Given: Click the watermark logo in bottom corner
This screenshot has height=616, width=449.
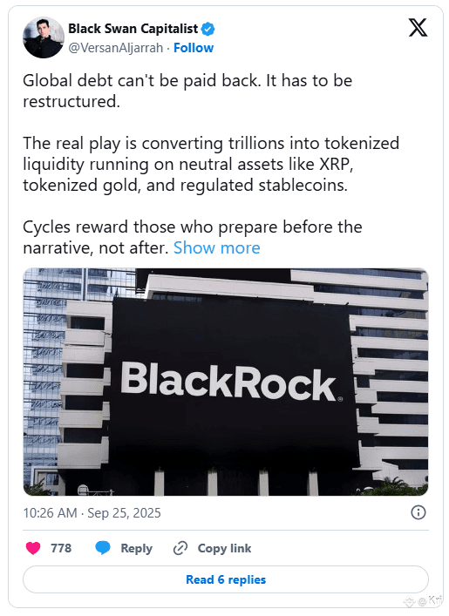Looking at the screenshot, I should click(x=424, y=601).
